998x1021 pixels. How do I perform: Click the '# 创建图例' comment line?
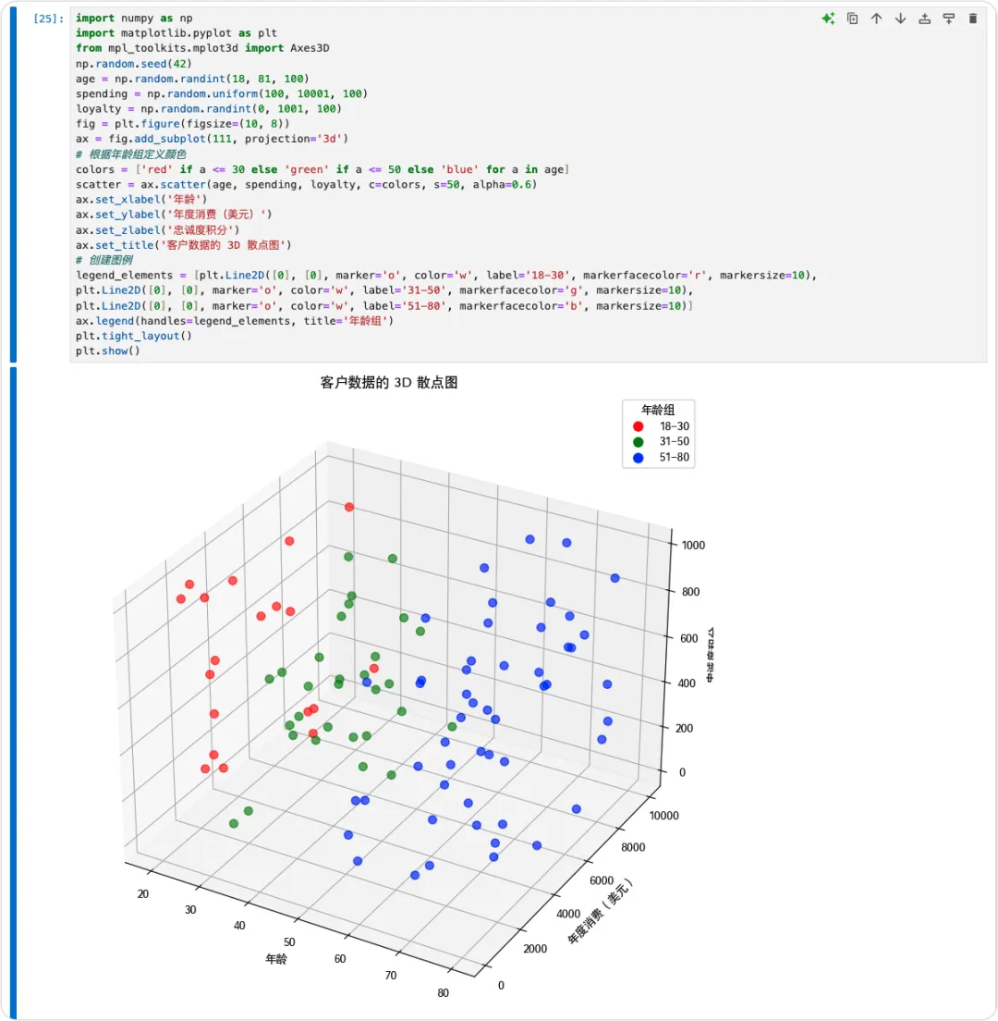pos(104,261)
